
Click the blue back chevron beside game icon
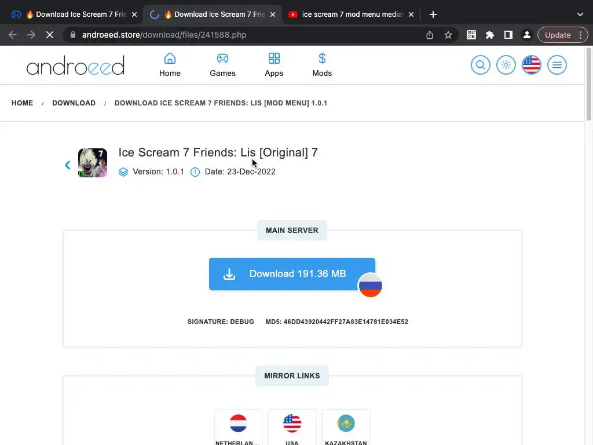point(68,165)
